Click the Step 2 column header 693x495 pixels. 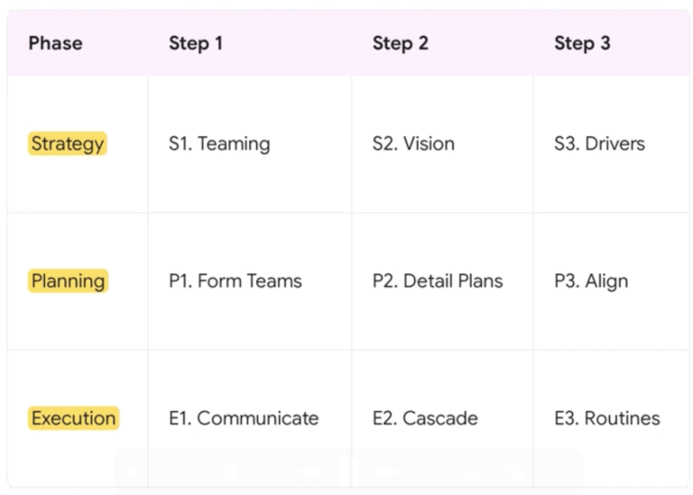[400, 43]
